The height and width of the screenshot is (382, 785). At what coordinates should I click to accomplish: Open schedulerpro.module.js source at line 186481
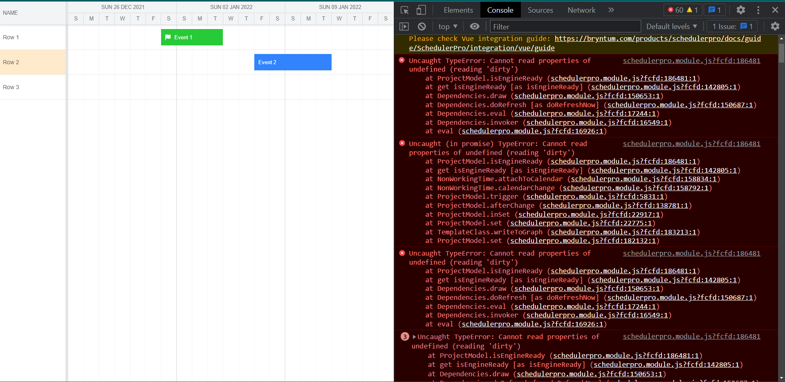[691, 61]
